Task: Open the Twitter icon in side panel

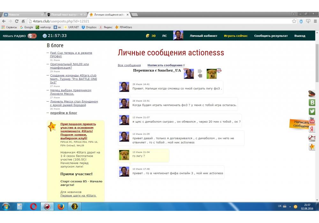Action: (312, 111)
